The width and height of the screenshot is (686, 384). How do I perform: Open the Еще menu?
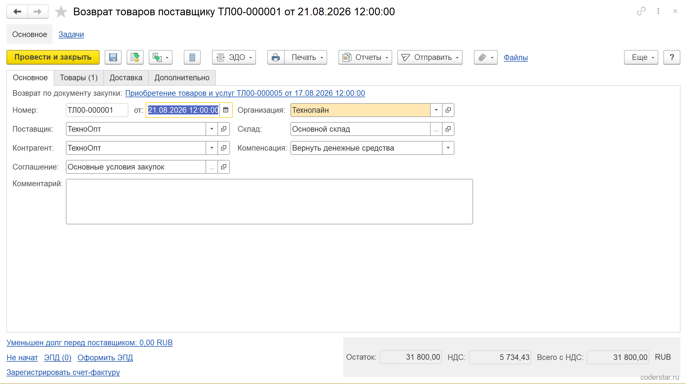tap(641, 57)
